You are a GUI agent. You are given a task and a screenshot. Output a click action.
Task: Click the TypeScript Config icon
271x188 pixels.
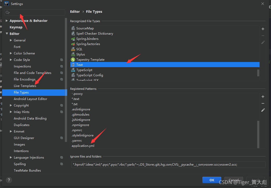point(73,75)
